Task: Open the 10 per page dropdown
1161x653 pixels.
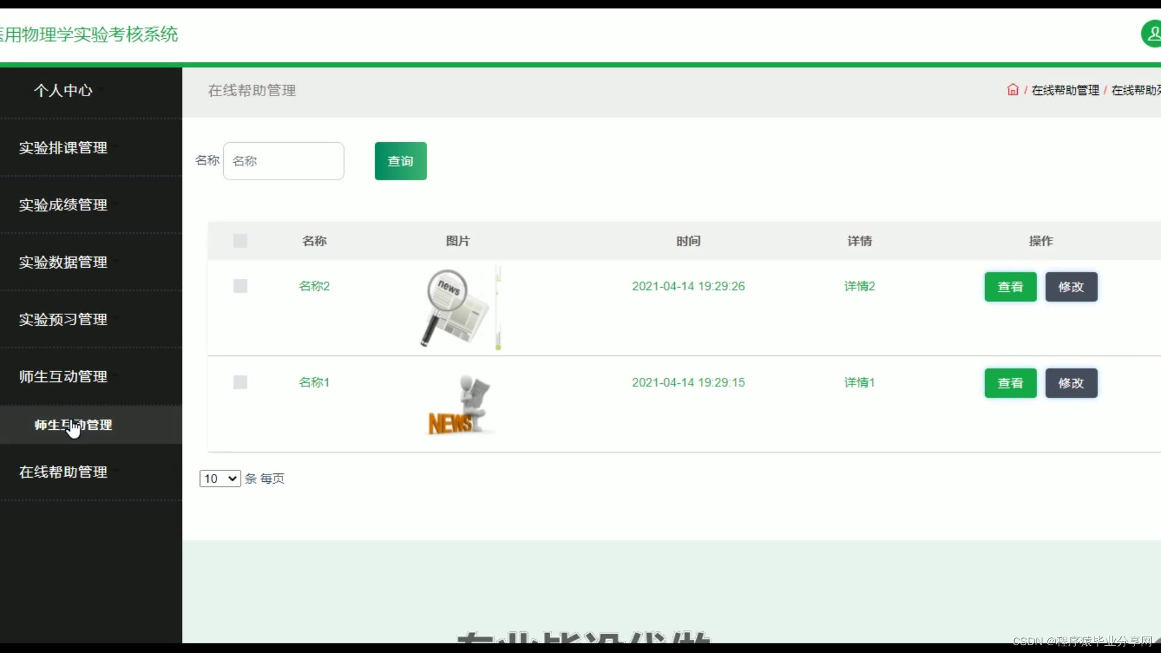Action: pos(220,478)
